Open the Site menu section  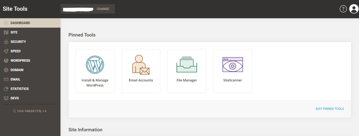[x=30, y=32]
